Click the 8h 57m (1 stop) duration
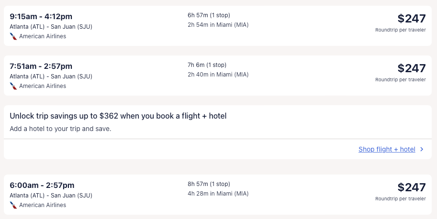 click(209, 184)
